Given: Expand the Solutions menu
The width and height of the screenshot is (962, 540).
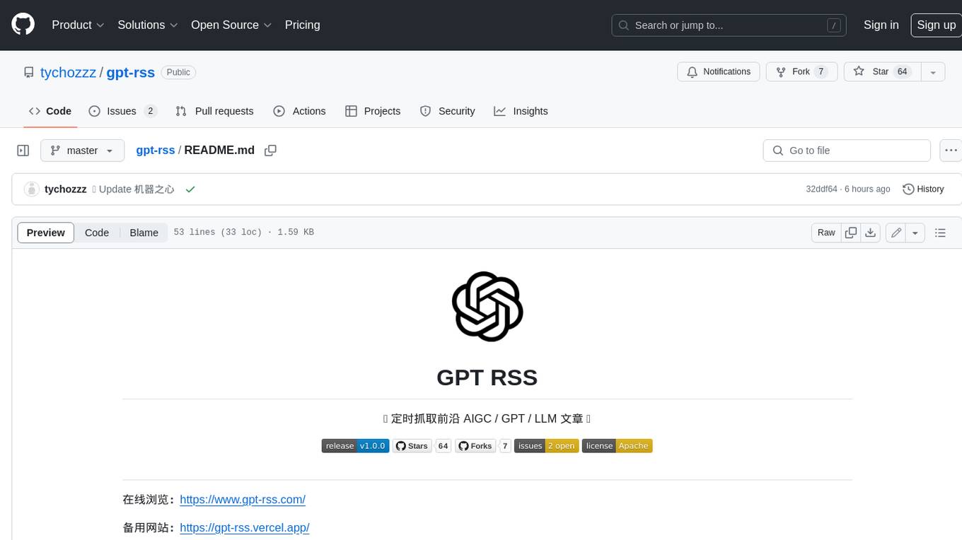Looking at the screenshot, I should click(148, 25).
